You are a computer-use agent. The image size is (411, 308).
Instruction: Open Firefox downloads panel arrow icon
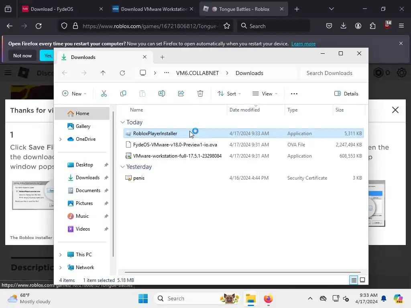(x=344, y=26)
